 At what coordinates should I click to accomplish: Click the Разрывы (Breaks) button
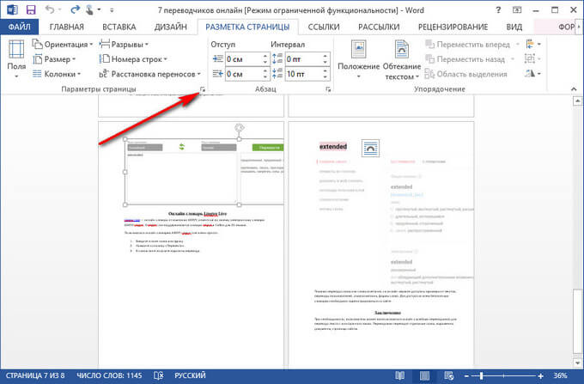(129, 44)
